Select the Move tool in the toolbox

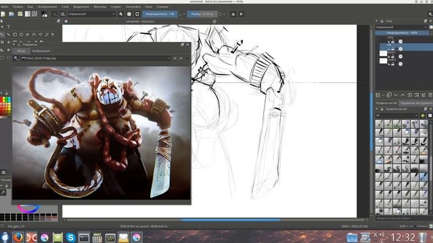click(x=9, y=42)
